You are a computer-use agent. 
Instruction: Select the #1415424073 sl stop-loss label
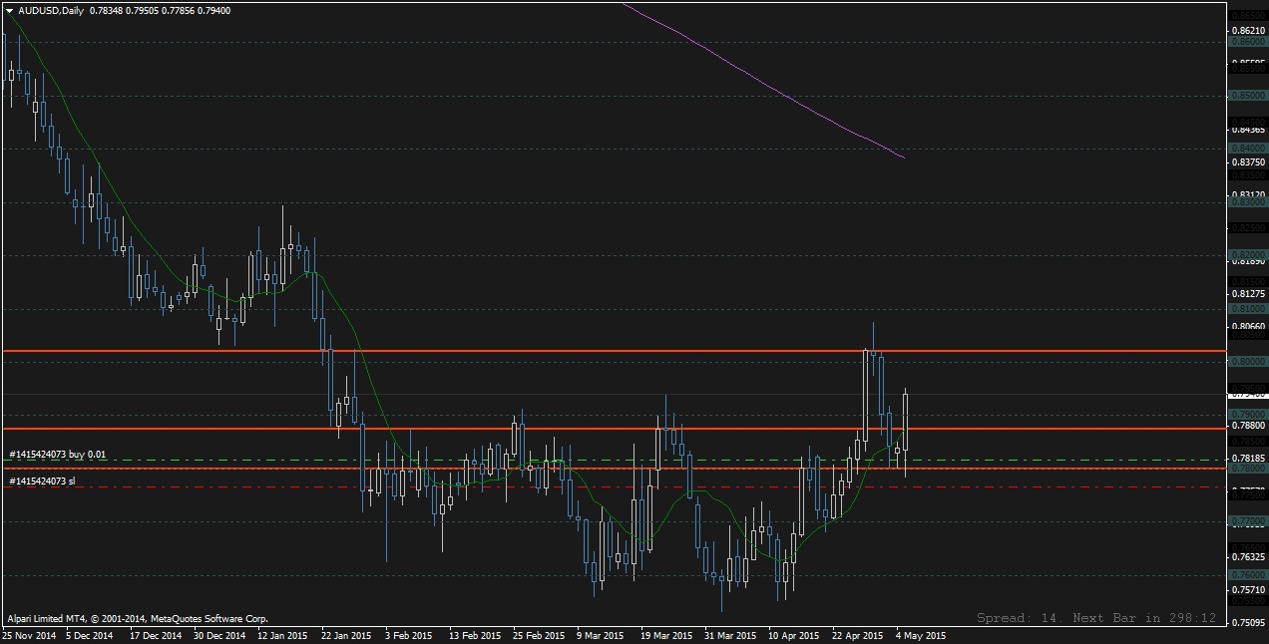[41, 482]
